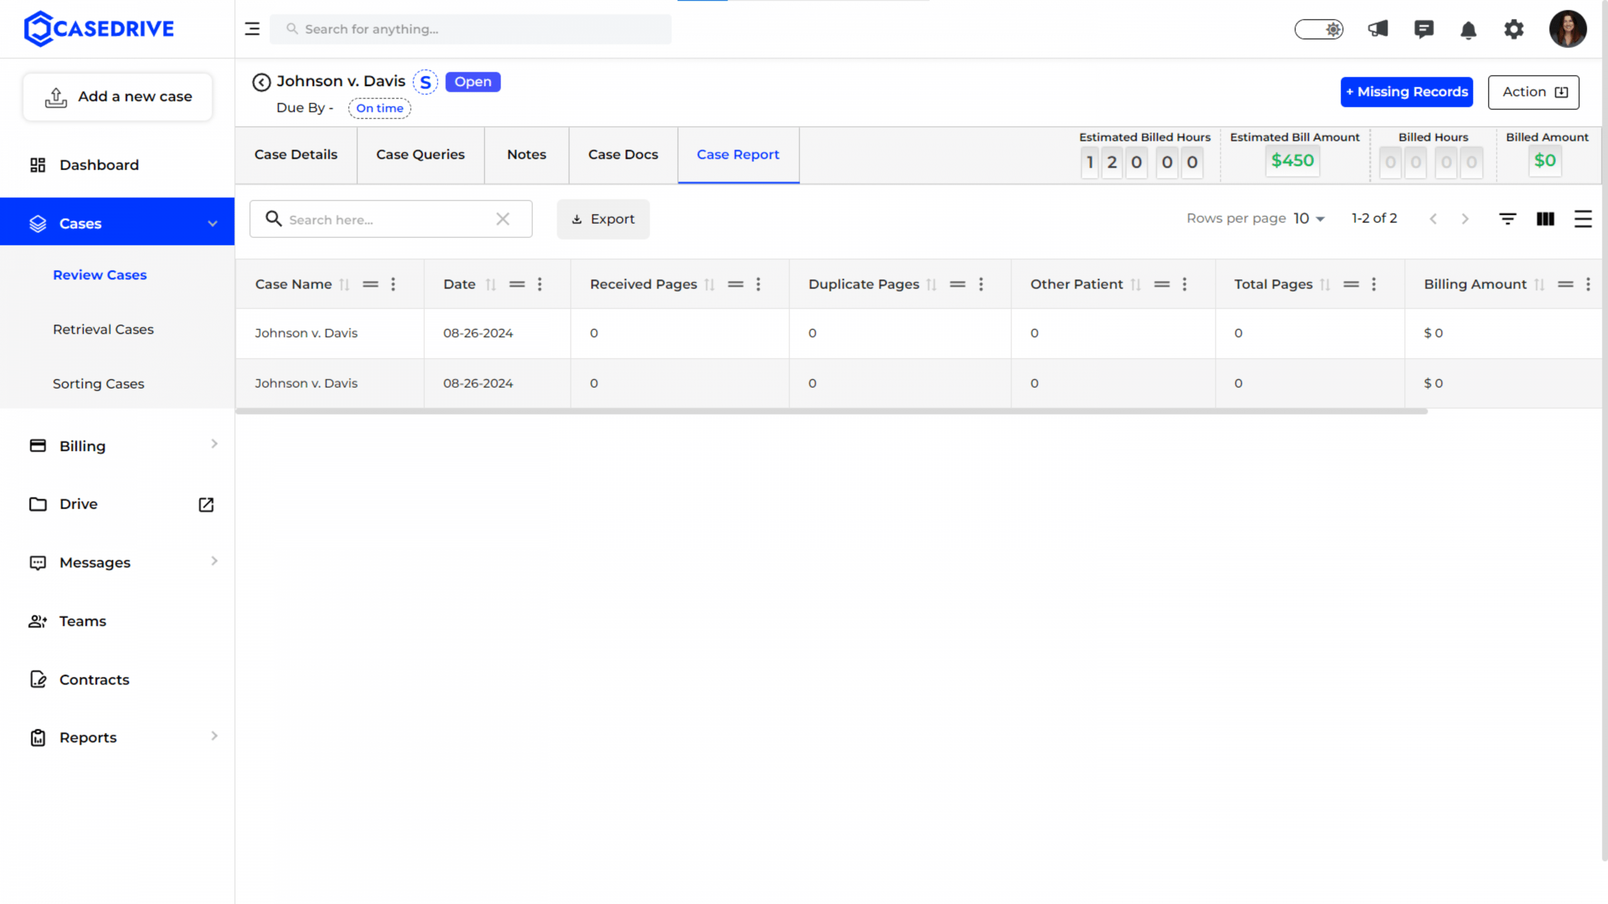
Task: Sort by Other Patient column
Action: [x=1136, y=285]
